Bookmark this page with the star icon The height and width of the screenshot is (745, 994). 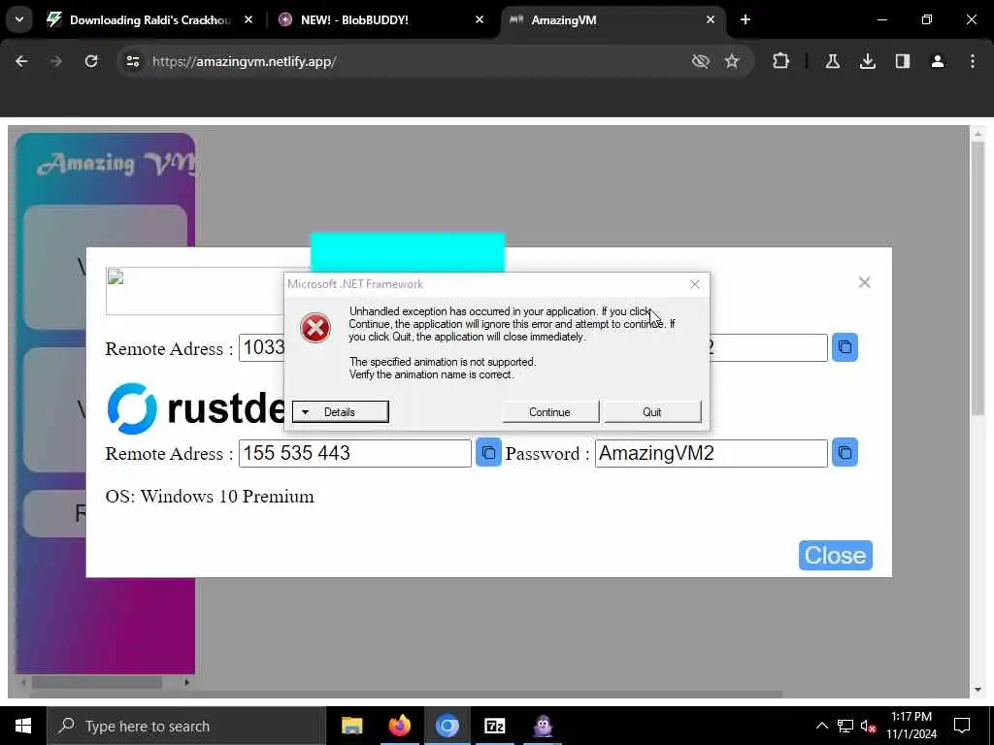point(732,61)
